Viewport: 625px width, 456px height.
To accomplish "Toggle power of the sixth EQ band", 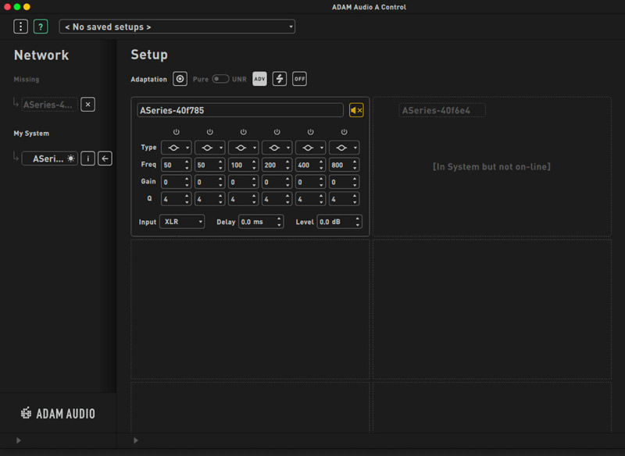I will pos(344,132).
